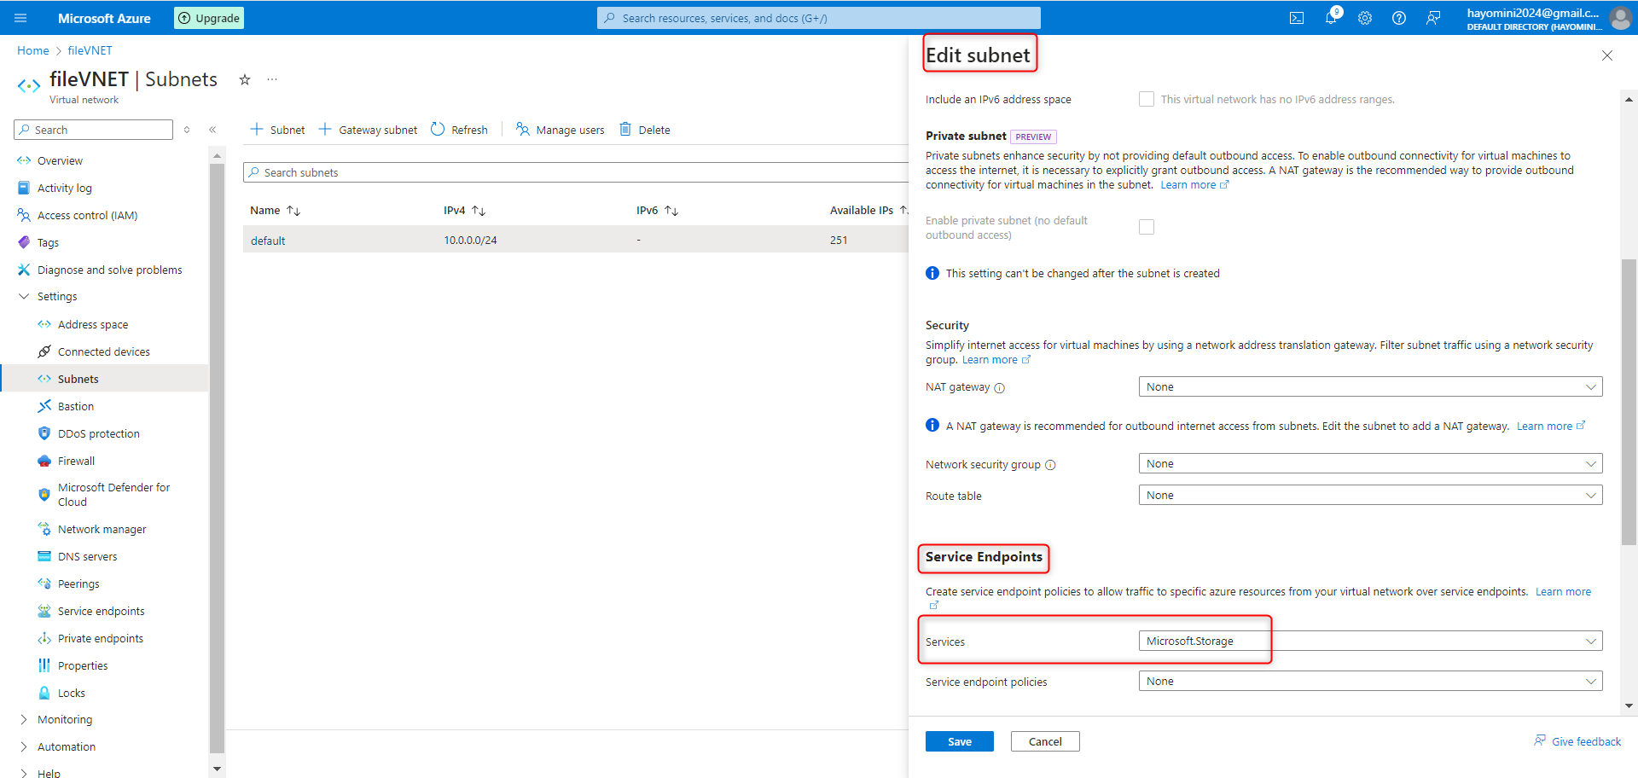The height and width of the screenshot is (778, 1638).
Task: Go to Home breadcrumb
Action: [33, 50]
